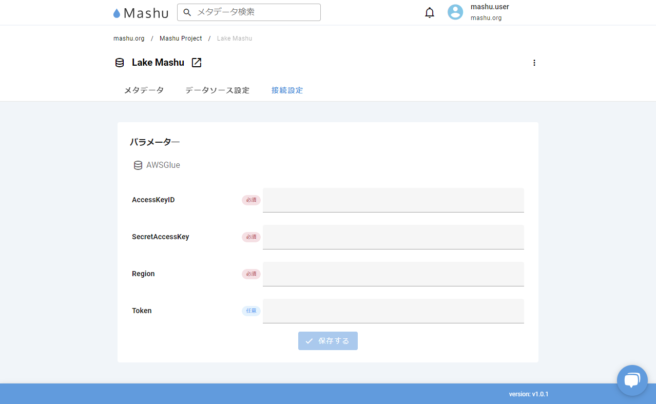
Task: Click the AWSGlue database icon
Action: pyautogui.click(x=138, y=165)
